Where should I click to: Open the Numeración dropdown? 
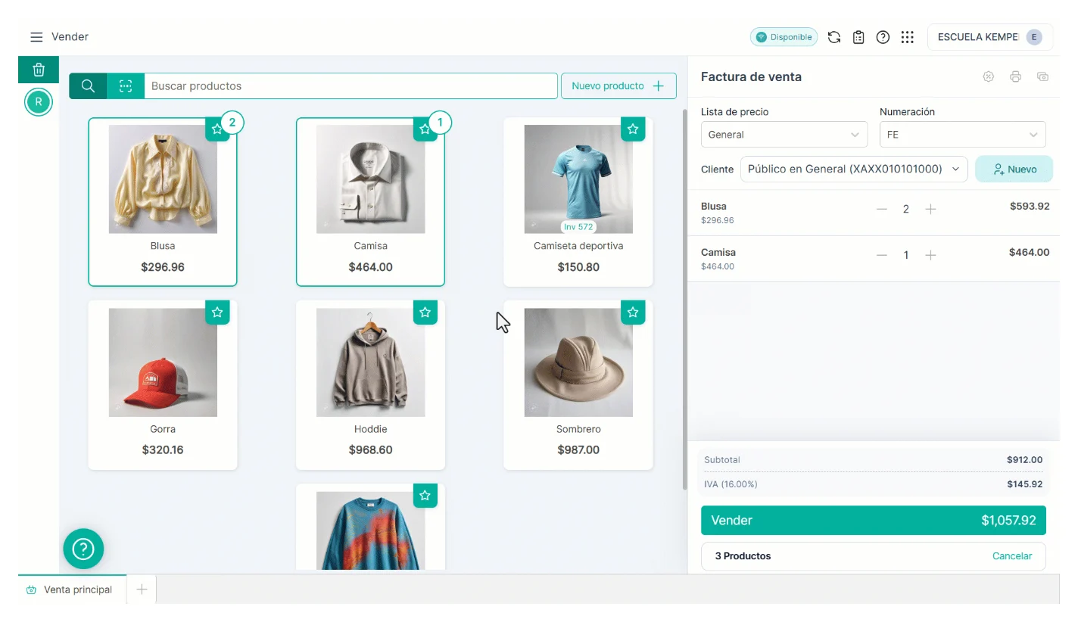point(962,135)
